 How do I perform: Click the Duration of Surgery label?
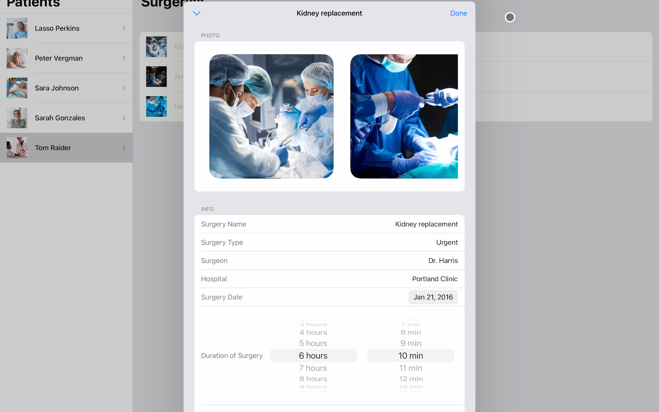pos(232,356)
